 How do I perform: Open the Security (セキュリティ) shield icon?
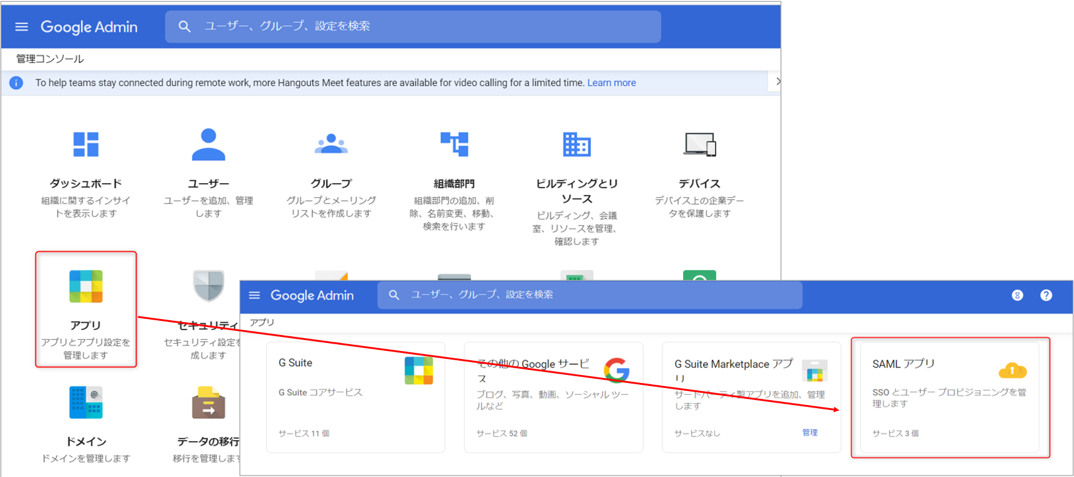pos(208,286)
